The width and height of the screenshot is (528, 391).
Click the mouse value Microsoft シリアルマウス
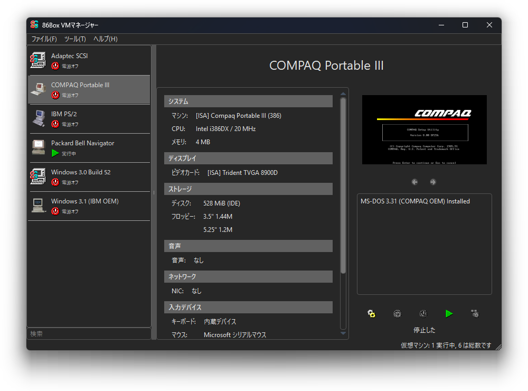235,334
